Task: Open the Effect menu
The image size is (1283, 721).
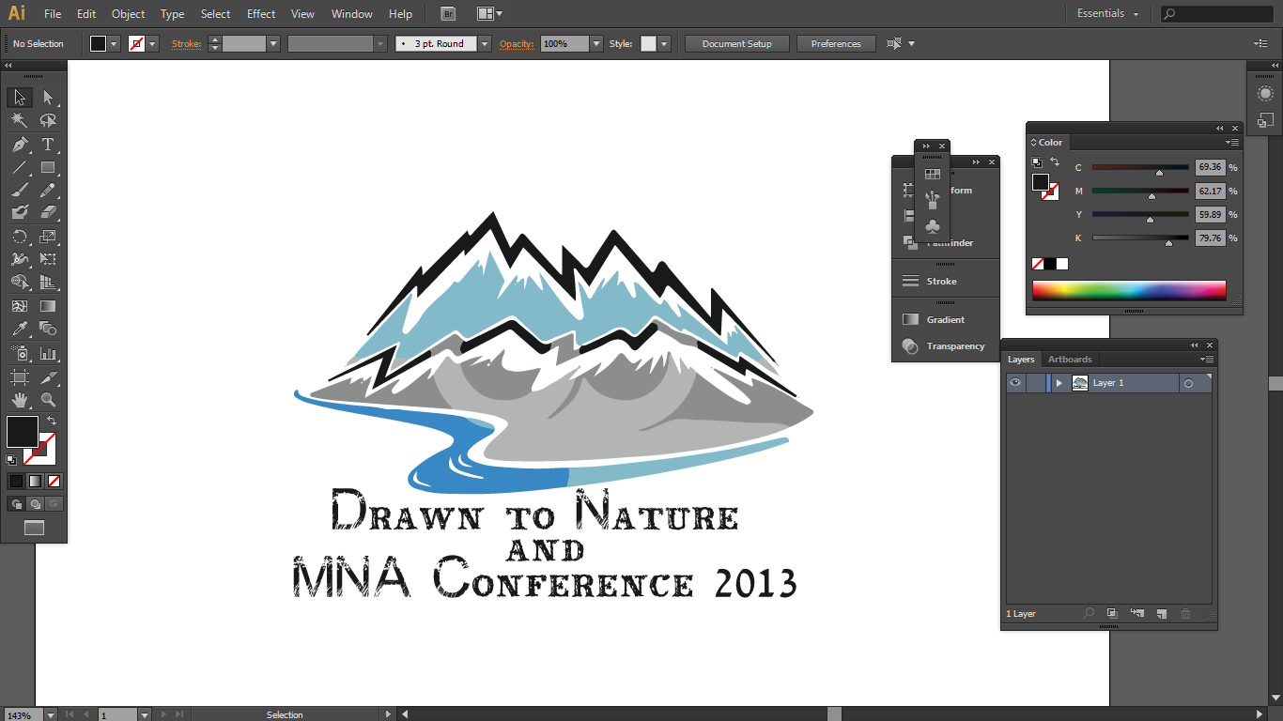Action: [261, 14]
